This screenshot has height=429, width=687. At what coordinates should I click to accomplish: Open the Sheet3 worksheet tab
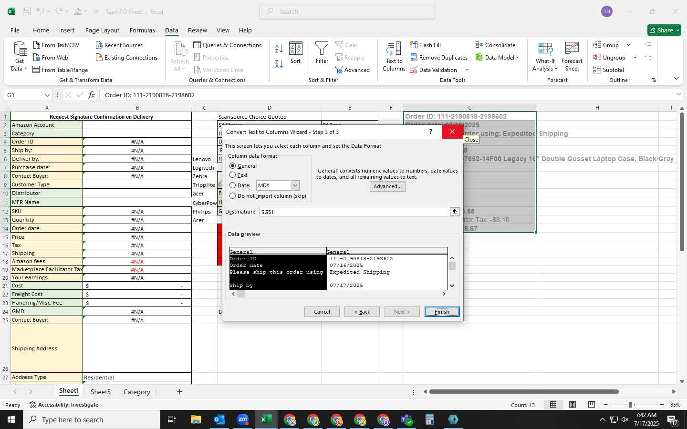(x=101, y=392)
